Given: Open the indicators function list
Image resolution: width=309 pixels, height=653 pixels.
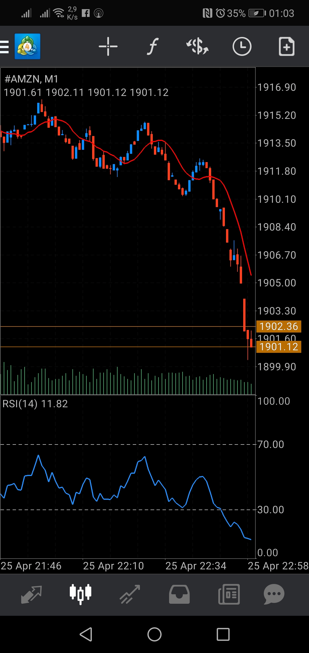Looking at the screenshot, I should tap(152, 46).
